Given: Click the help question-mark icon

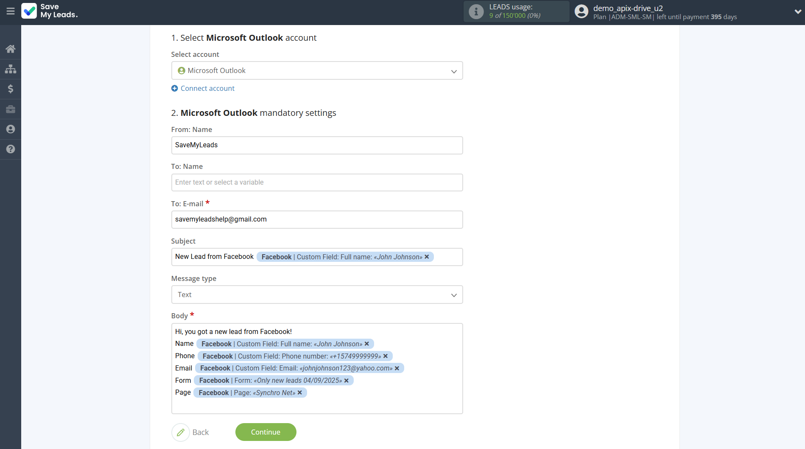Looking at the screenshot, I should [x=11, y=149].
